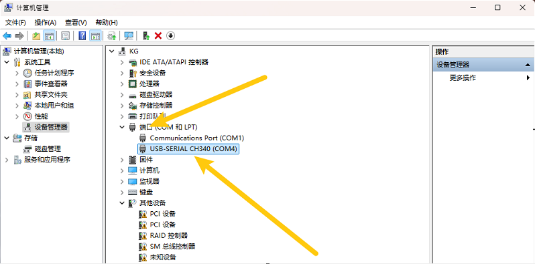Expand the 服务和应用程序 node
Screen dimensions: 535x264
(7, 160)
